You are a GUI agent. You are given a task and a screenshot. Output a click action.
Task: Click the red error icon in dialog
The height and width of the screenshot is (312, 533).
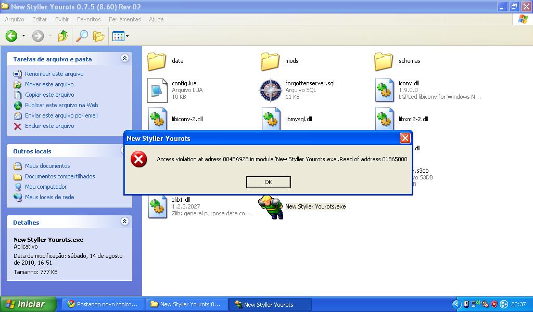click(x=139, y=159)
